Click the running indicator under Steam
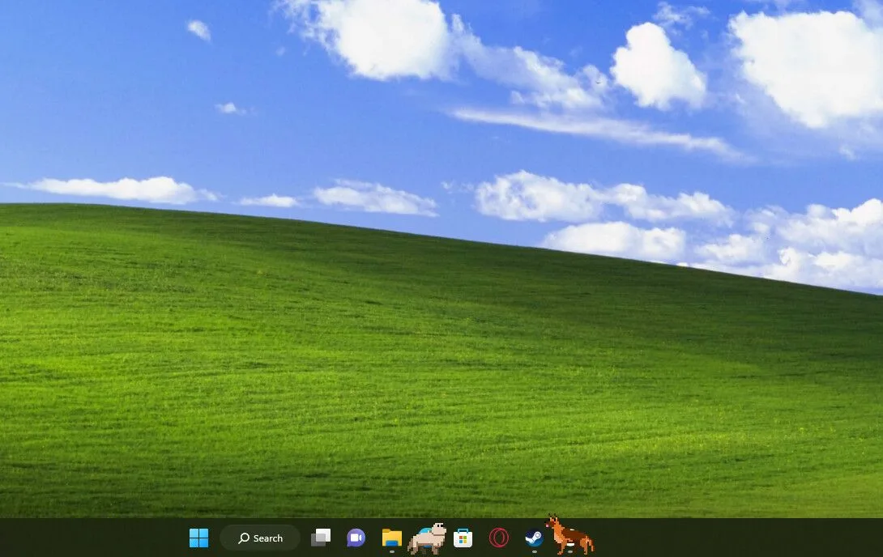 (x=534, y=551)
